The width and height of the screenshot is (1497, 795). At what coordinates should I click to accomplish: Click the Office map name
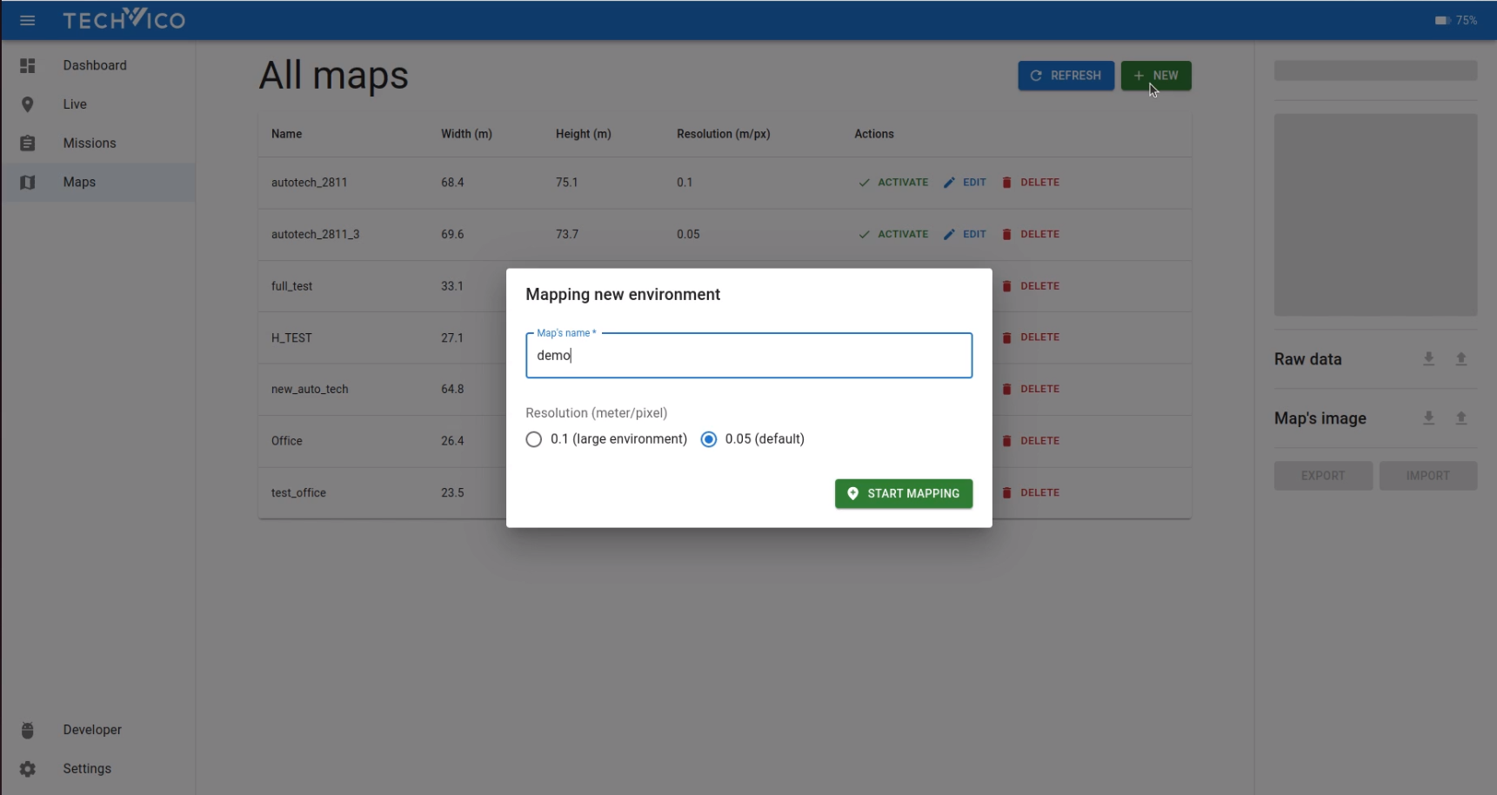(287, 441)
